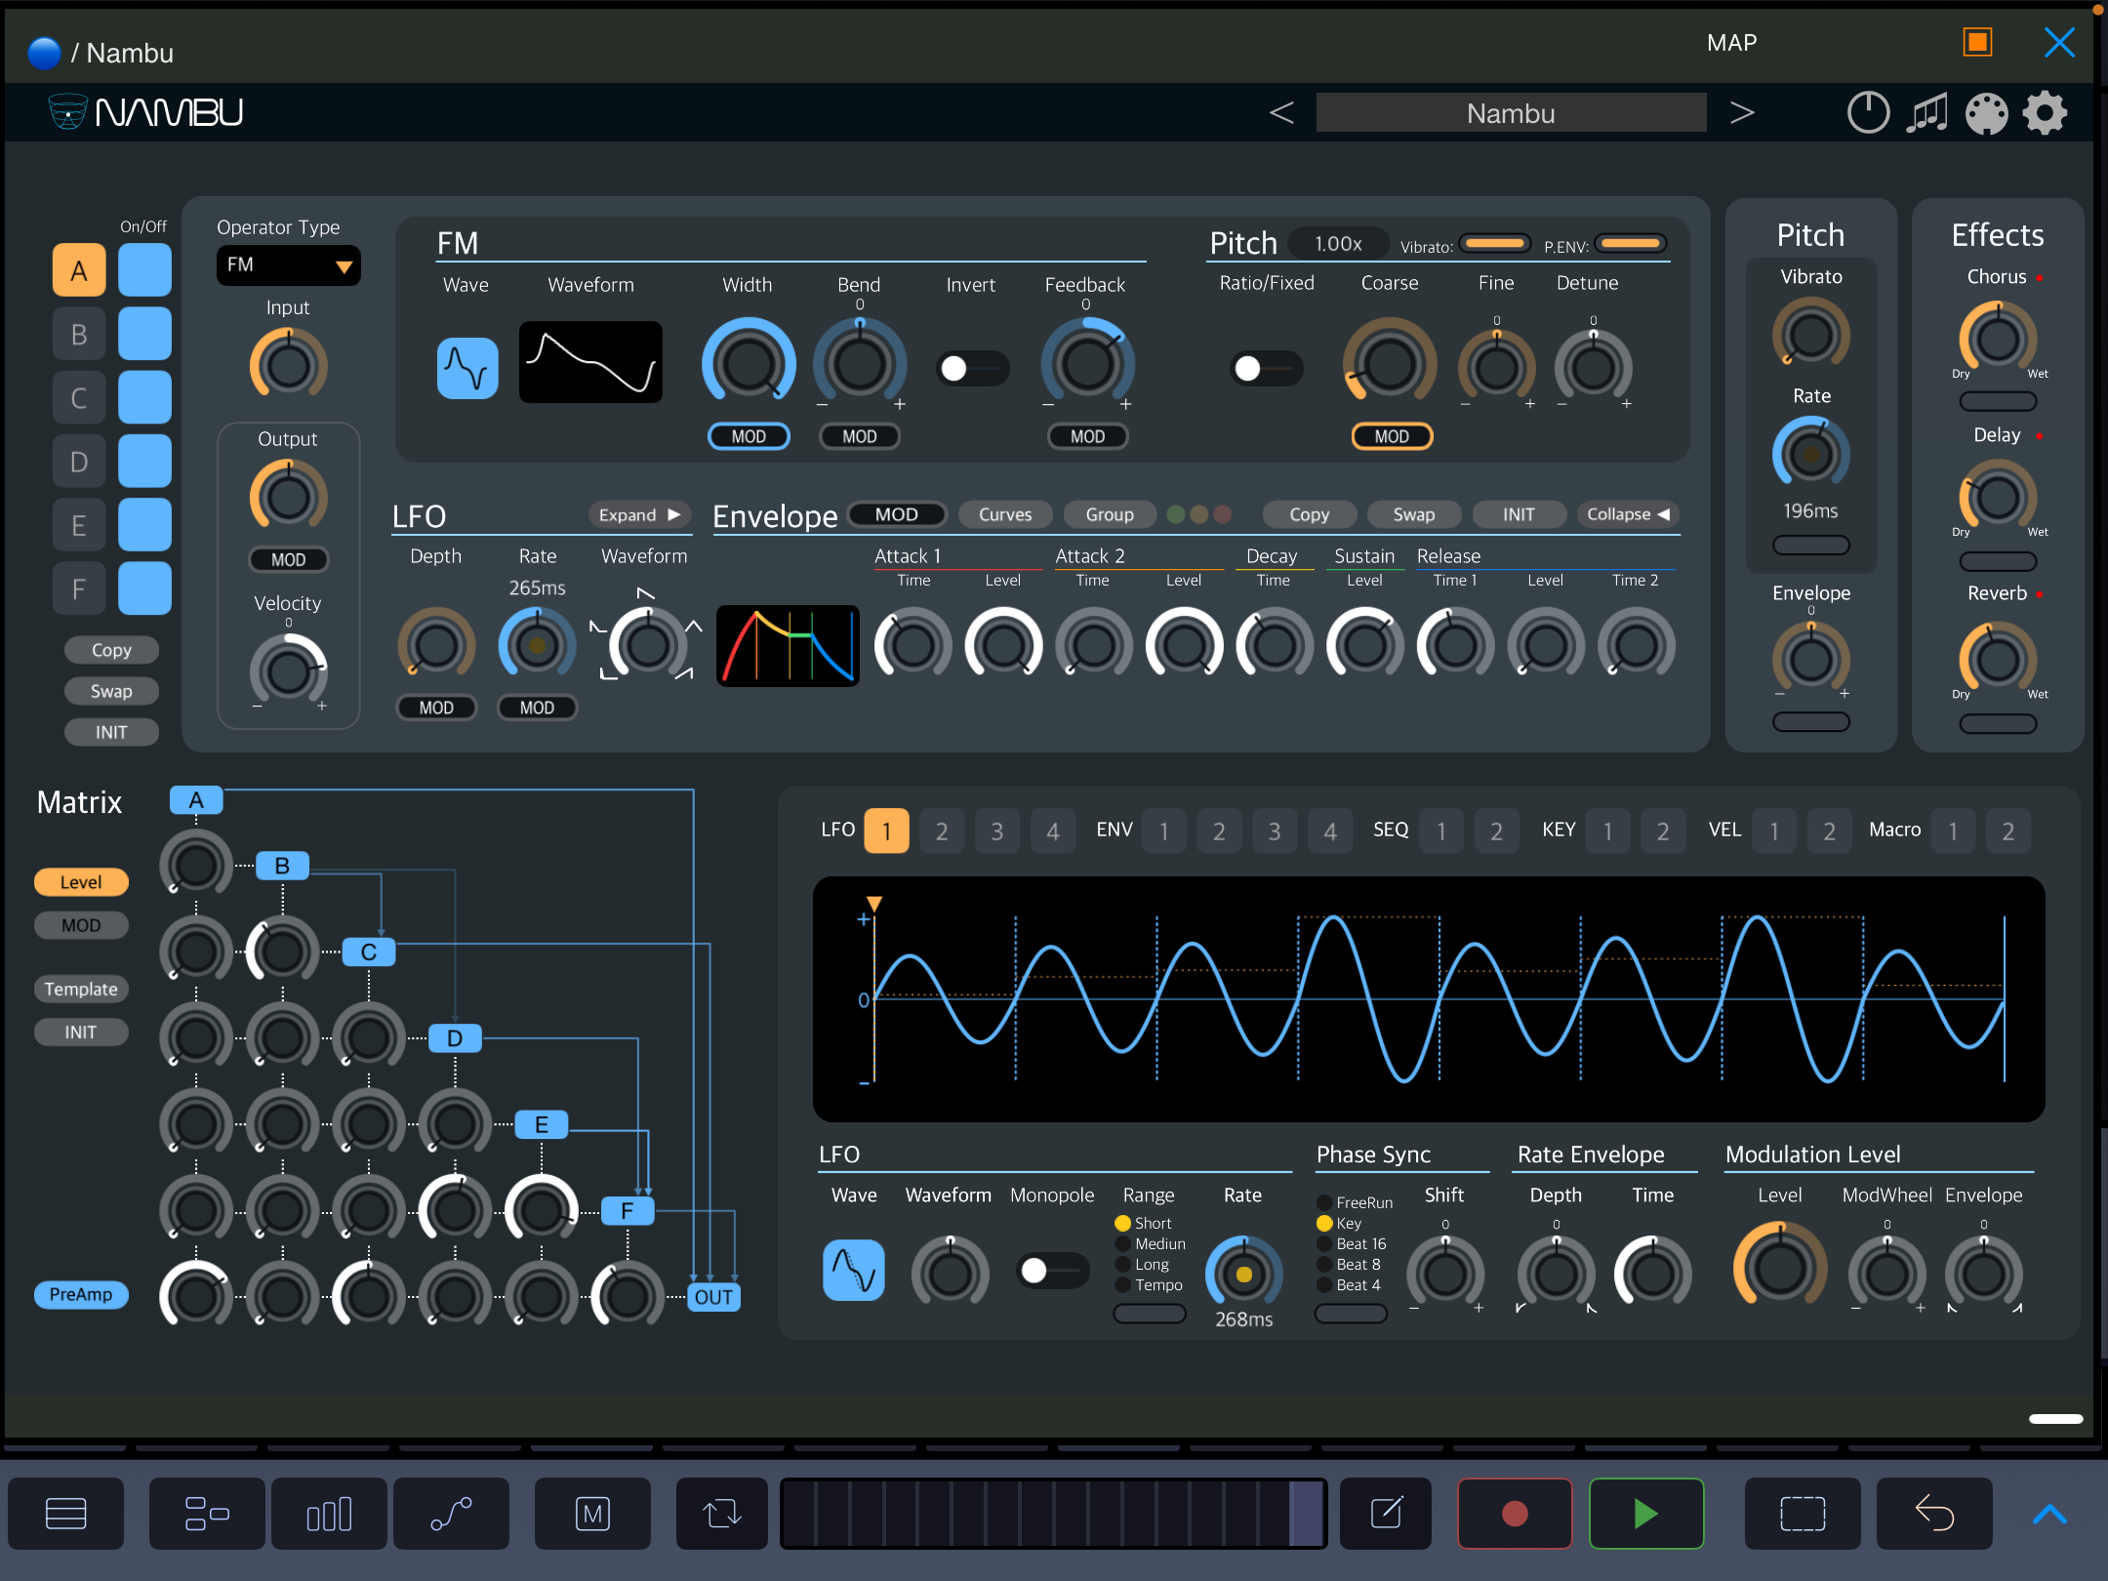Toggle the FM Invert switch
2108x1581 pixels.
pyautogui.click(x=972, y=368)
